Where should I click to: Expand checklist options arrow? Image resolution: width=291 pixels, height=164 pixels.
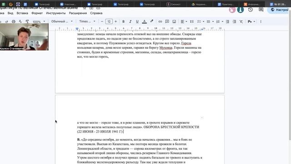point(203,21)
